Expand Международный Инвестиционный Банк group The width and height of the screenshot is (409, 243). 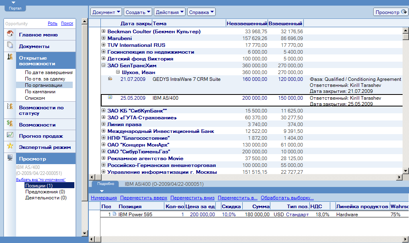tap(103, 131)
